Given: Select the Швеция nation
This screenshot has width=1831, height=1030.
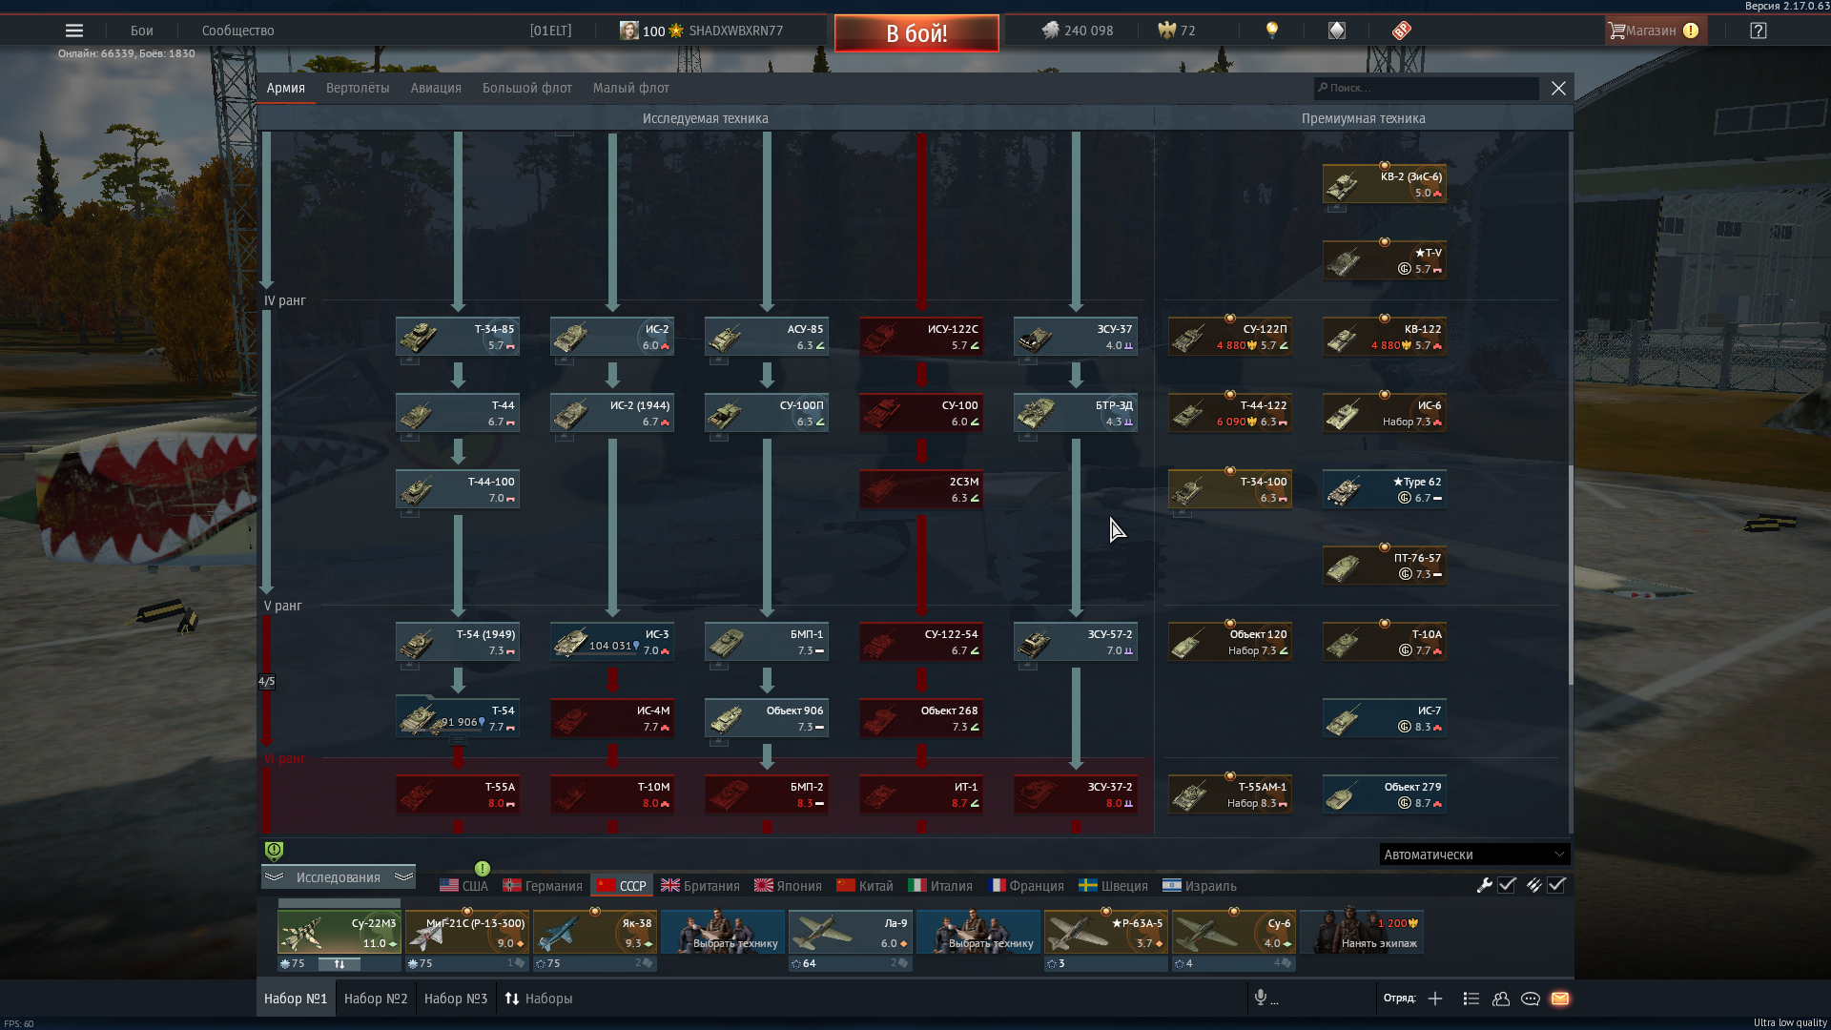Looking at the screenshot, I should pyautogui.click(x=1113, y=886).
